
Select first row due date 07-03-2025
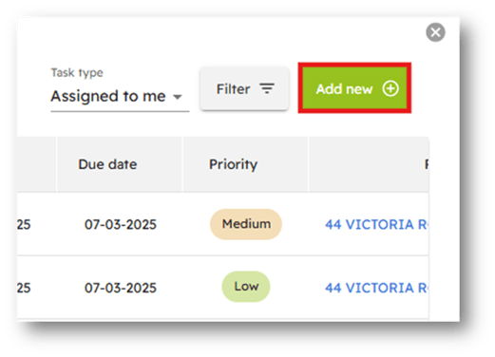(121, 225)
